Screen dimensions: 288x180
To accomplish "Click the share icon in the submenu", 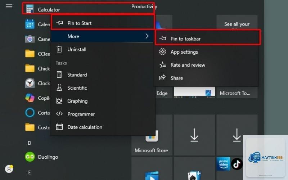I will [162, 78].
